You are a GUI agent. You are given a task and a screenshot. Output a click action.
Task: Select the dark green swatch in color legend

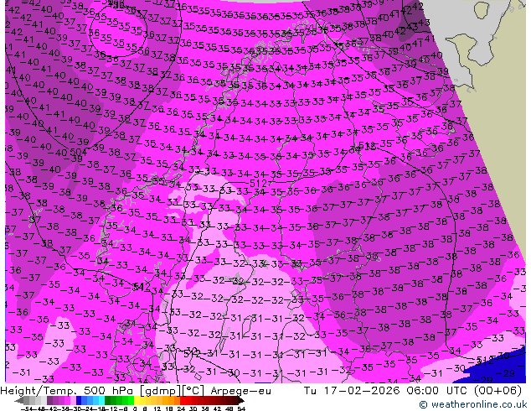pos(108,401)
